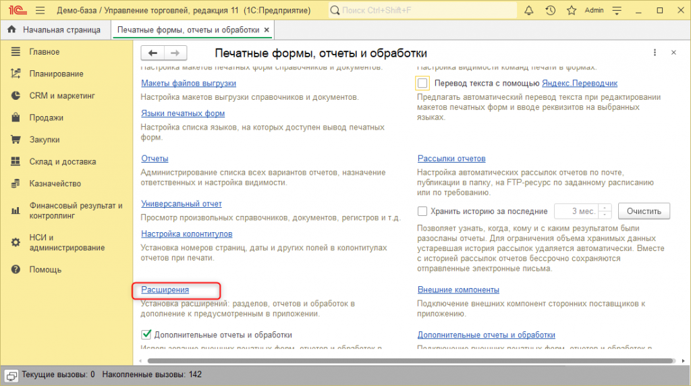This screenshot has width=691, height=386.
Task: Click the Закупки cart icon
Action: click(16, 140)
